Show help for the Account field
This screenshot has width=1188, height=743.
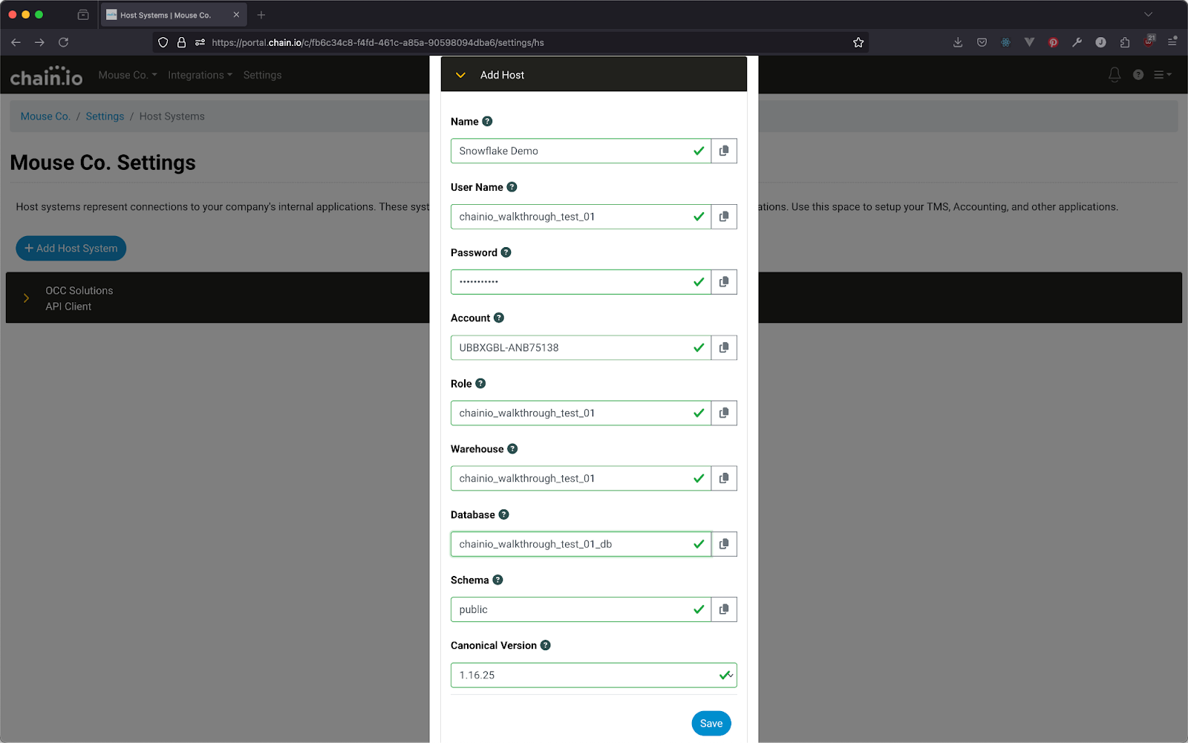(499, 318)
